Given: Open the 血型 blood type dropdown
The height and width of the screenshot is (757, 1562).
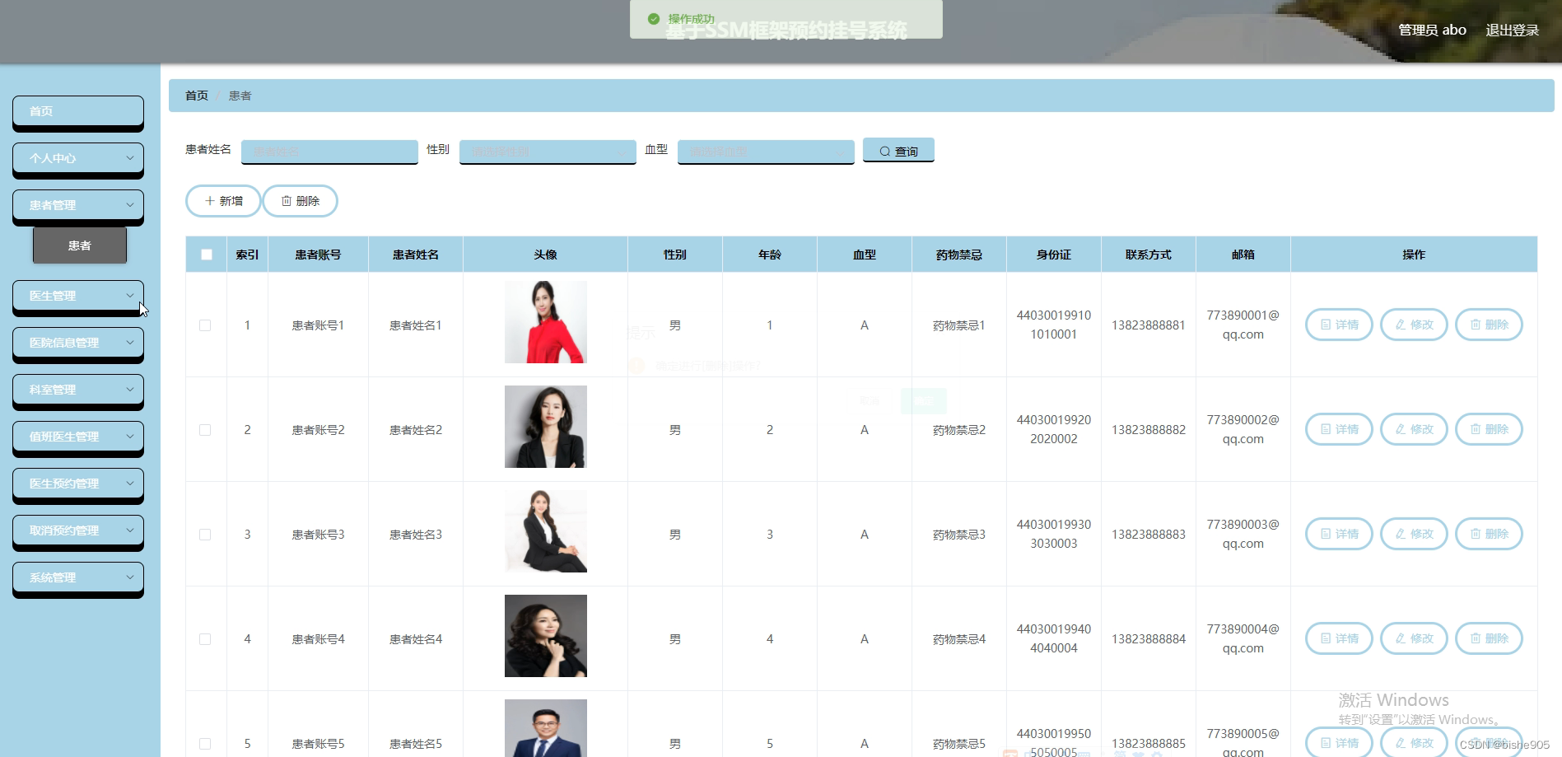Looking at the screenshot, I should pos(765,152).
